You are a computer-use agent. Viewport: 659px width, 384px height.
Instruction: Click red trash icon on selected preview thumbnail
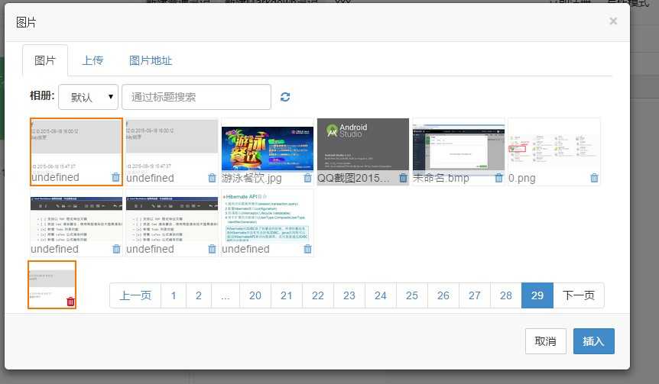pos(70,302)
